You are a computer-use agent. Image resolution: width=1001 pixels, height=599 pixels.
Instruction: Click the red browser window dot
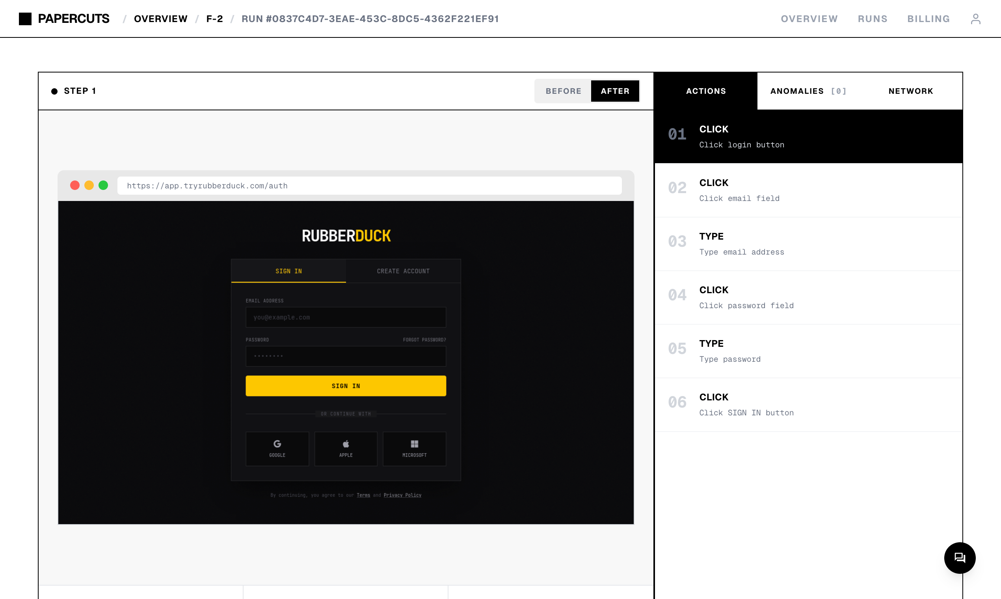coord(74,185)
